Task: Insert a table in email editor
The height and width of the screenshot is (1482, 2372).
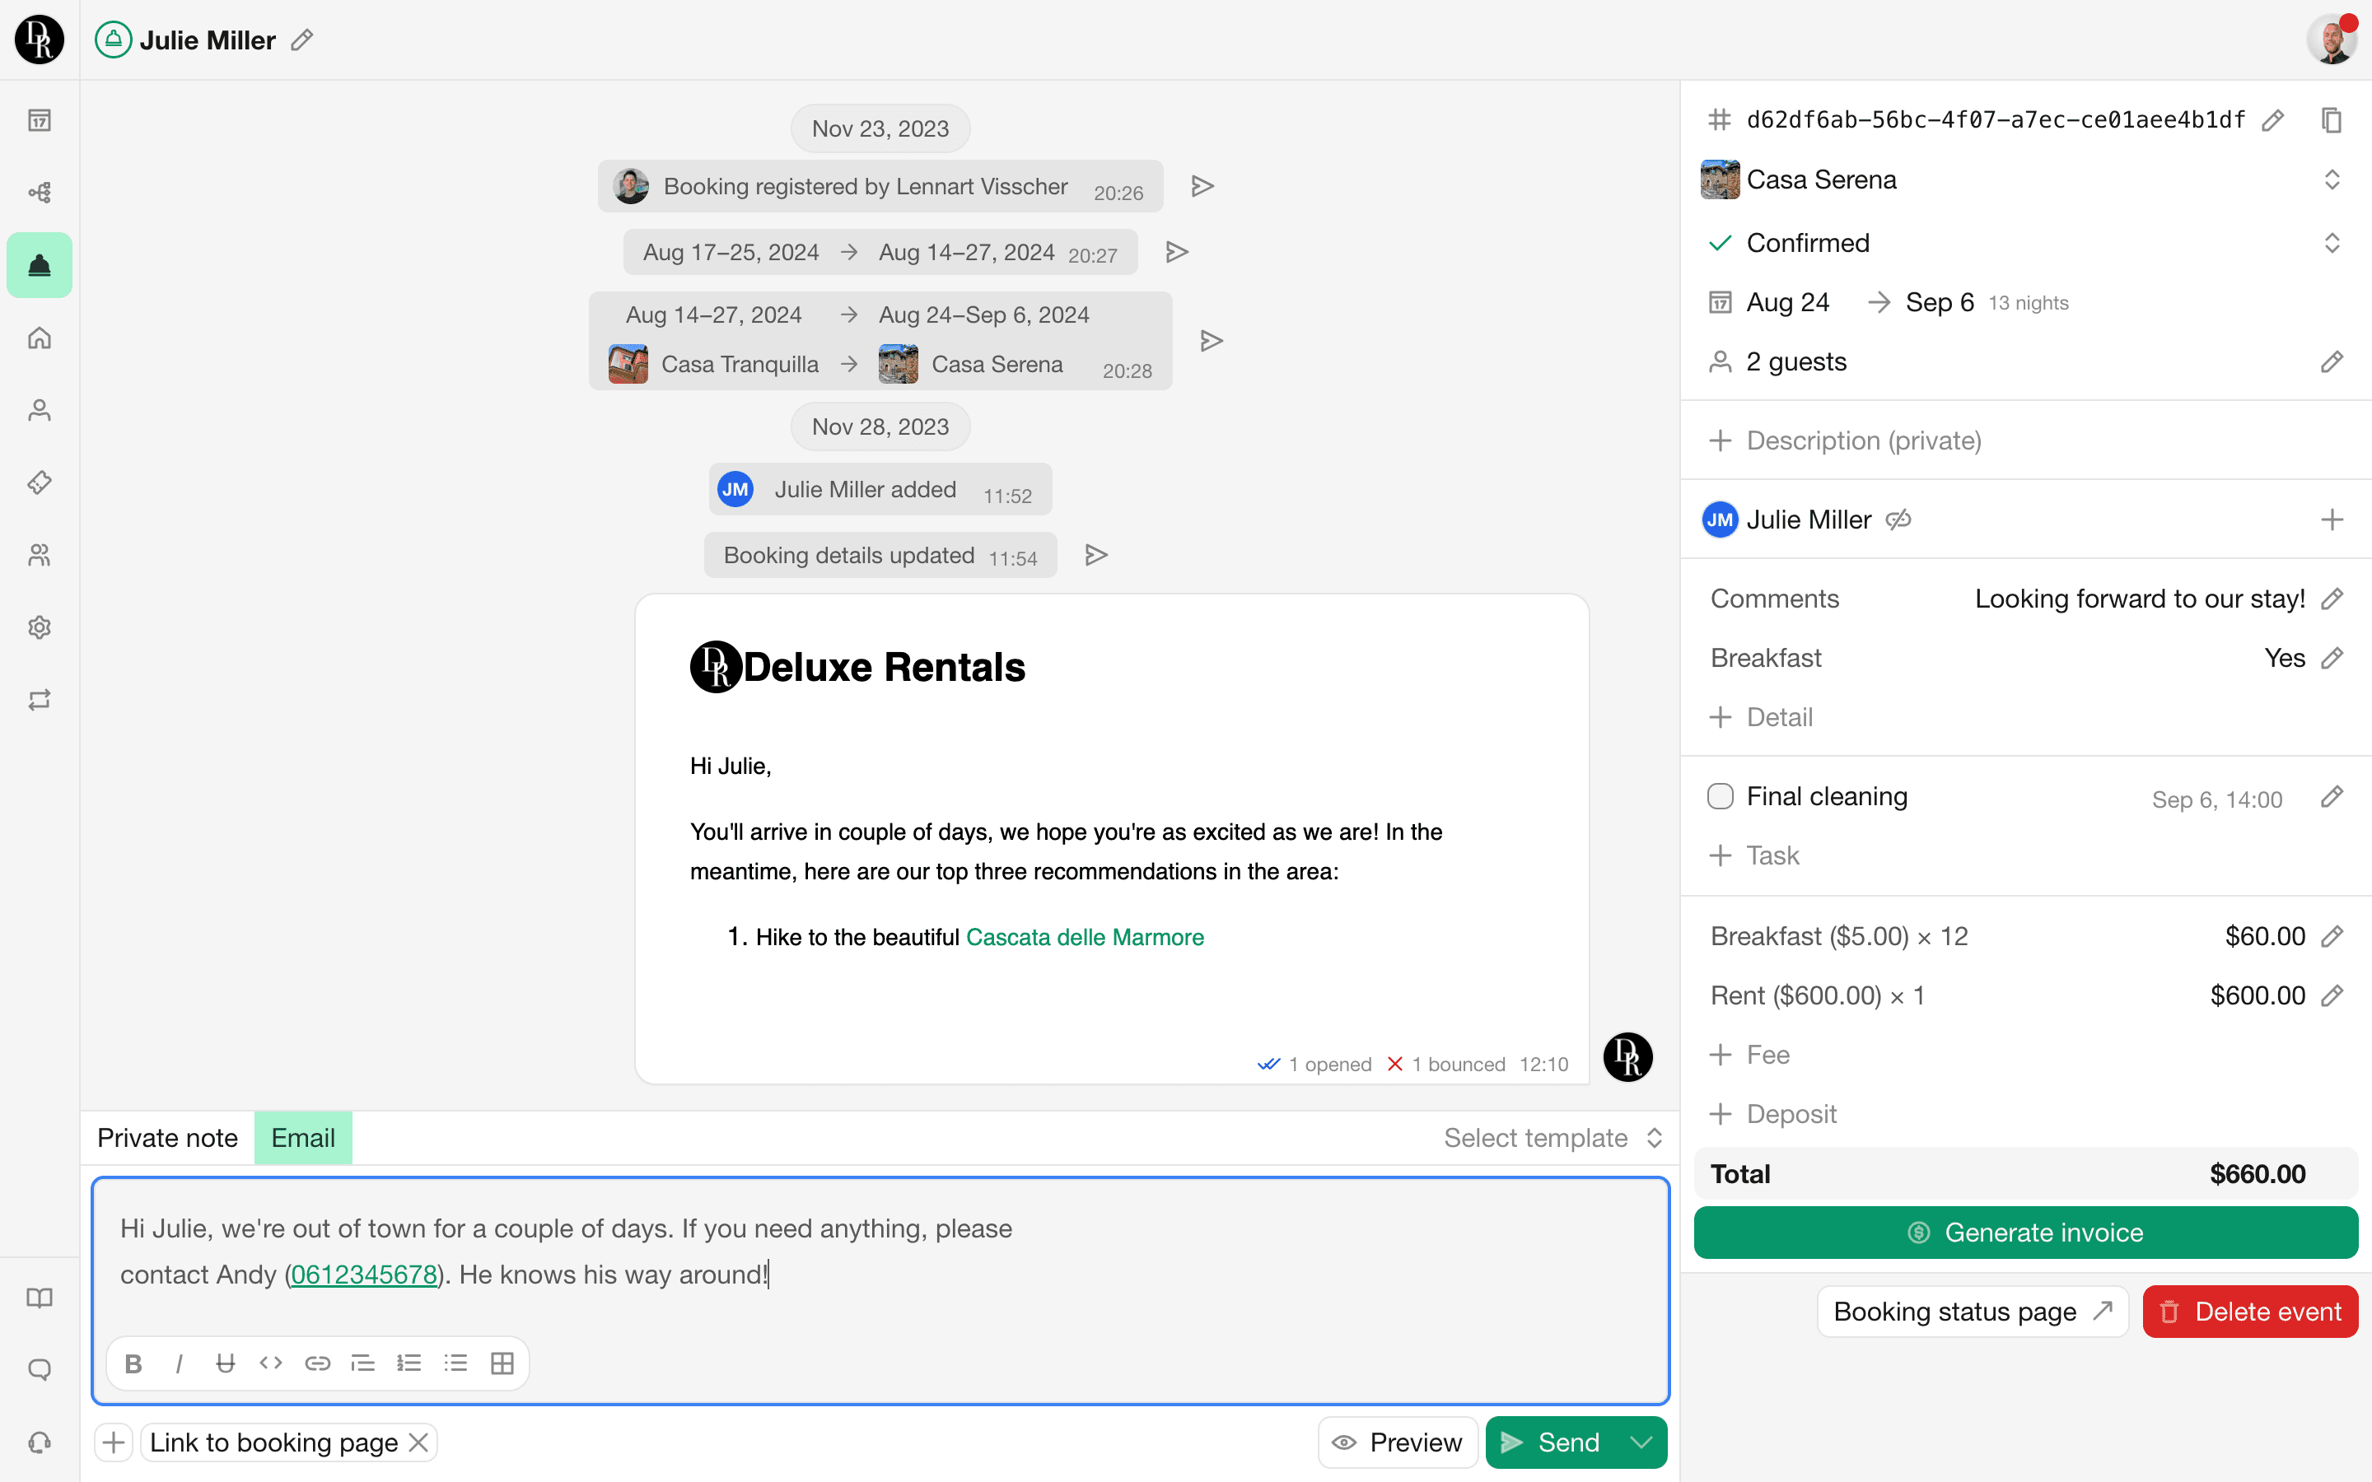Action: tap(502, 1363)
